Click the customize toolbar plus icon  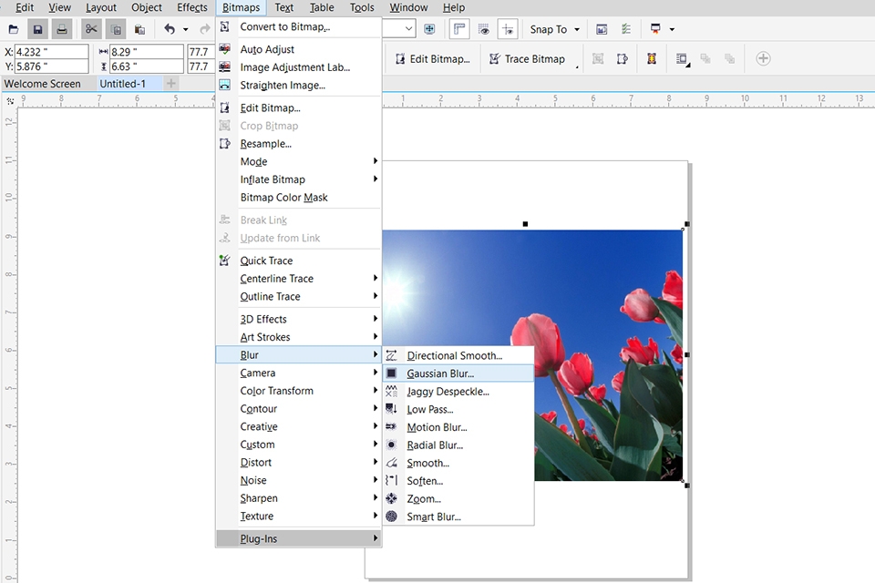pyautogui.click(x=762, y=57)
